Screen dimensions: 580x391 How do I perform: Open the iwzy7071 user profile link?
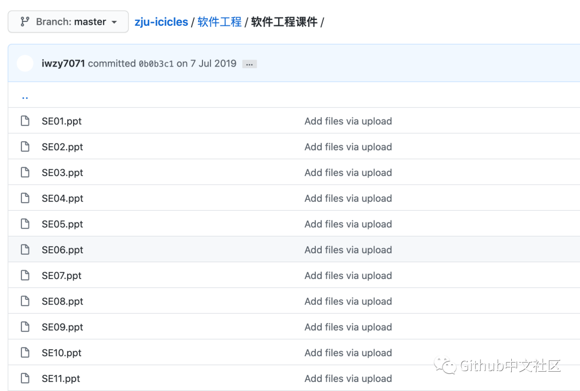(x=63, y=63)
